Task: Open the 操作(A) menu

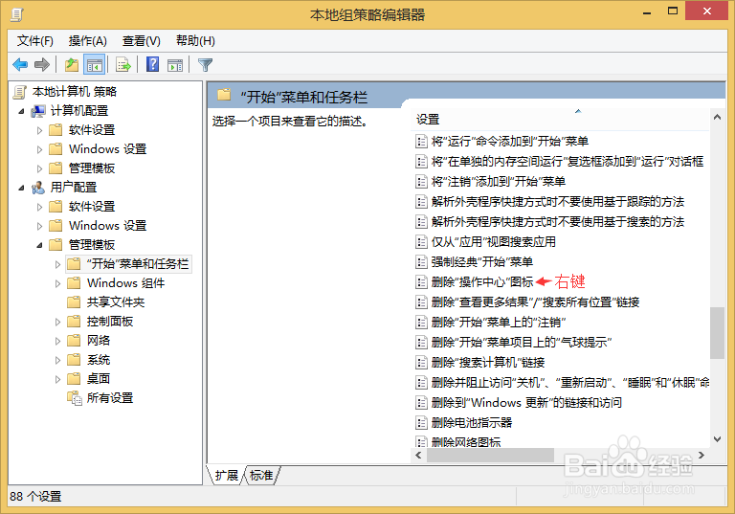Action: click(x=88, y=41)
